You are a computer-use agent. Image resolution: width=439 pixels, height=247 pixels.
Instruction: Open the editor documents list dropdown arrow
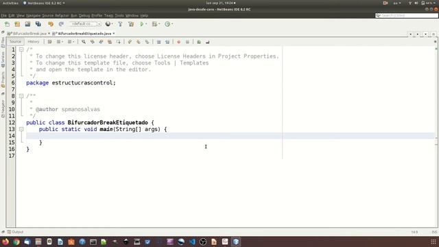point(425,34)
